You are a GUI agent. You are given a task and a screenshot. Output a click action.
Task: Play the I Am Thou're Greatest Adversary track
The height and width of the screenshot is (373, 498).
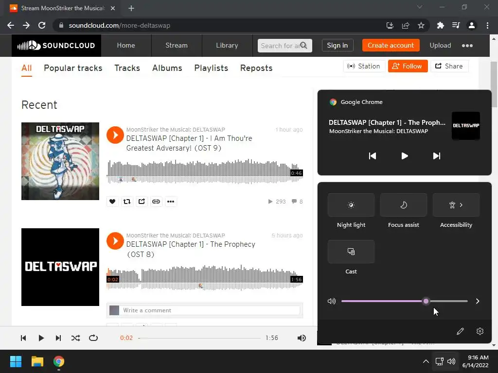pos(115,135)
